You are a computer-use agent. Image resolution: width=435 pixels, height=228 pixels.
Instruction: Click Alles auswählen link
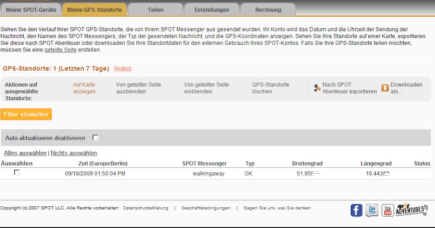click(x=25, y=153)
